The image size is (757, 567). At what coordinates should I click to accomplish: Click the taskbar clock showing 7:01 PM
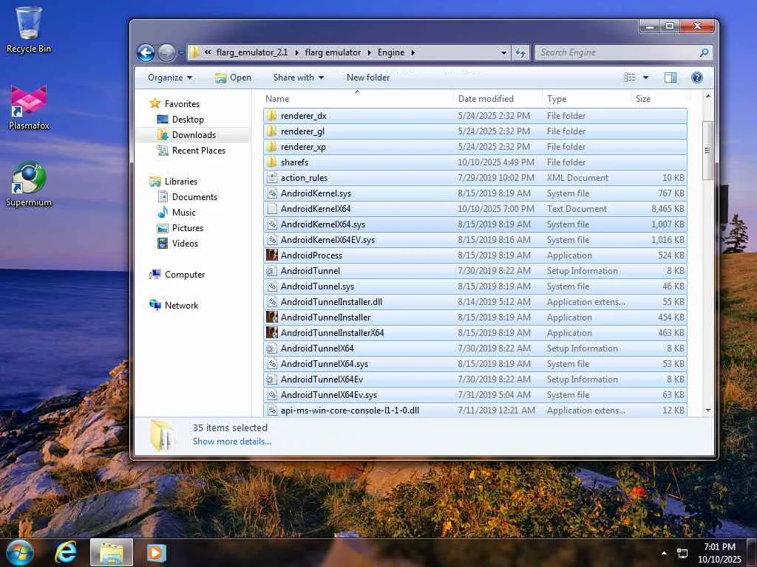(719, 553)
